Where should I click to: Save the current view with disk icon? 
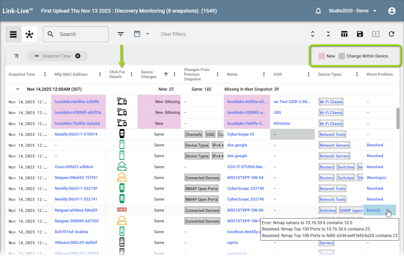point(360,34)
